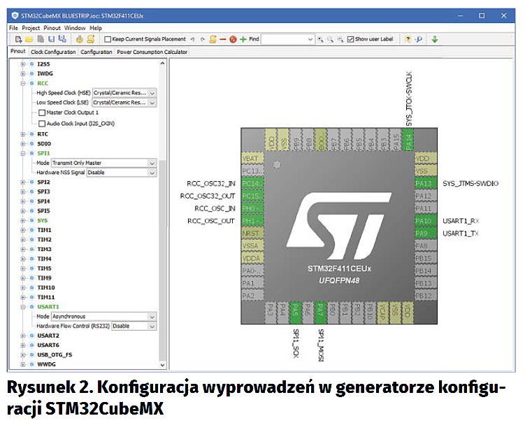Click the yellow help question mark icon
The width and height of the screenshot is (525, 423).
pos(408,39)
